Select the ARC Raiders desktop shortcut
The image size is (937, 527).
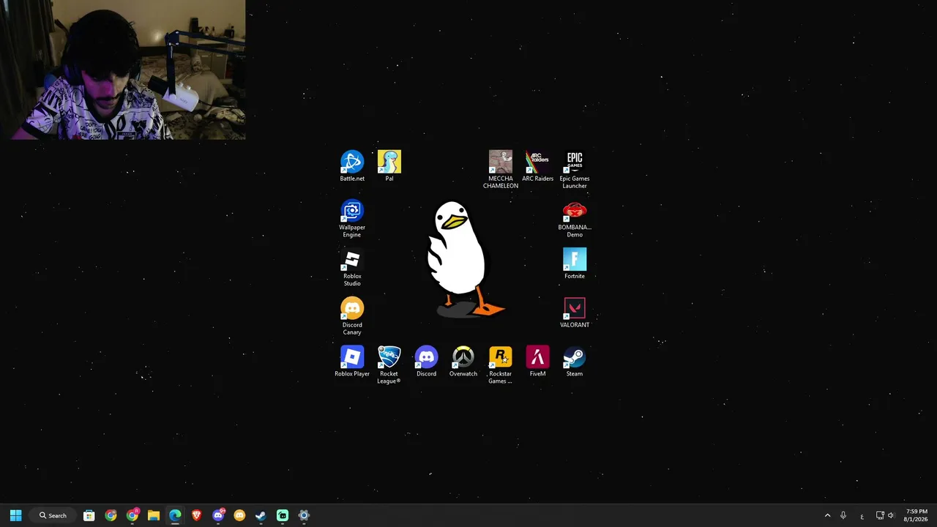(537, 166)
